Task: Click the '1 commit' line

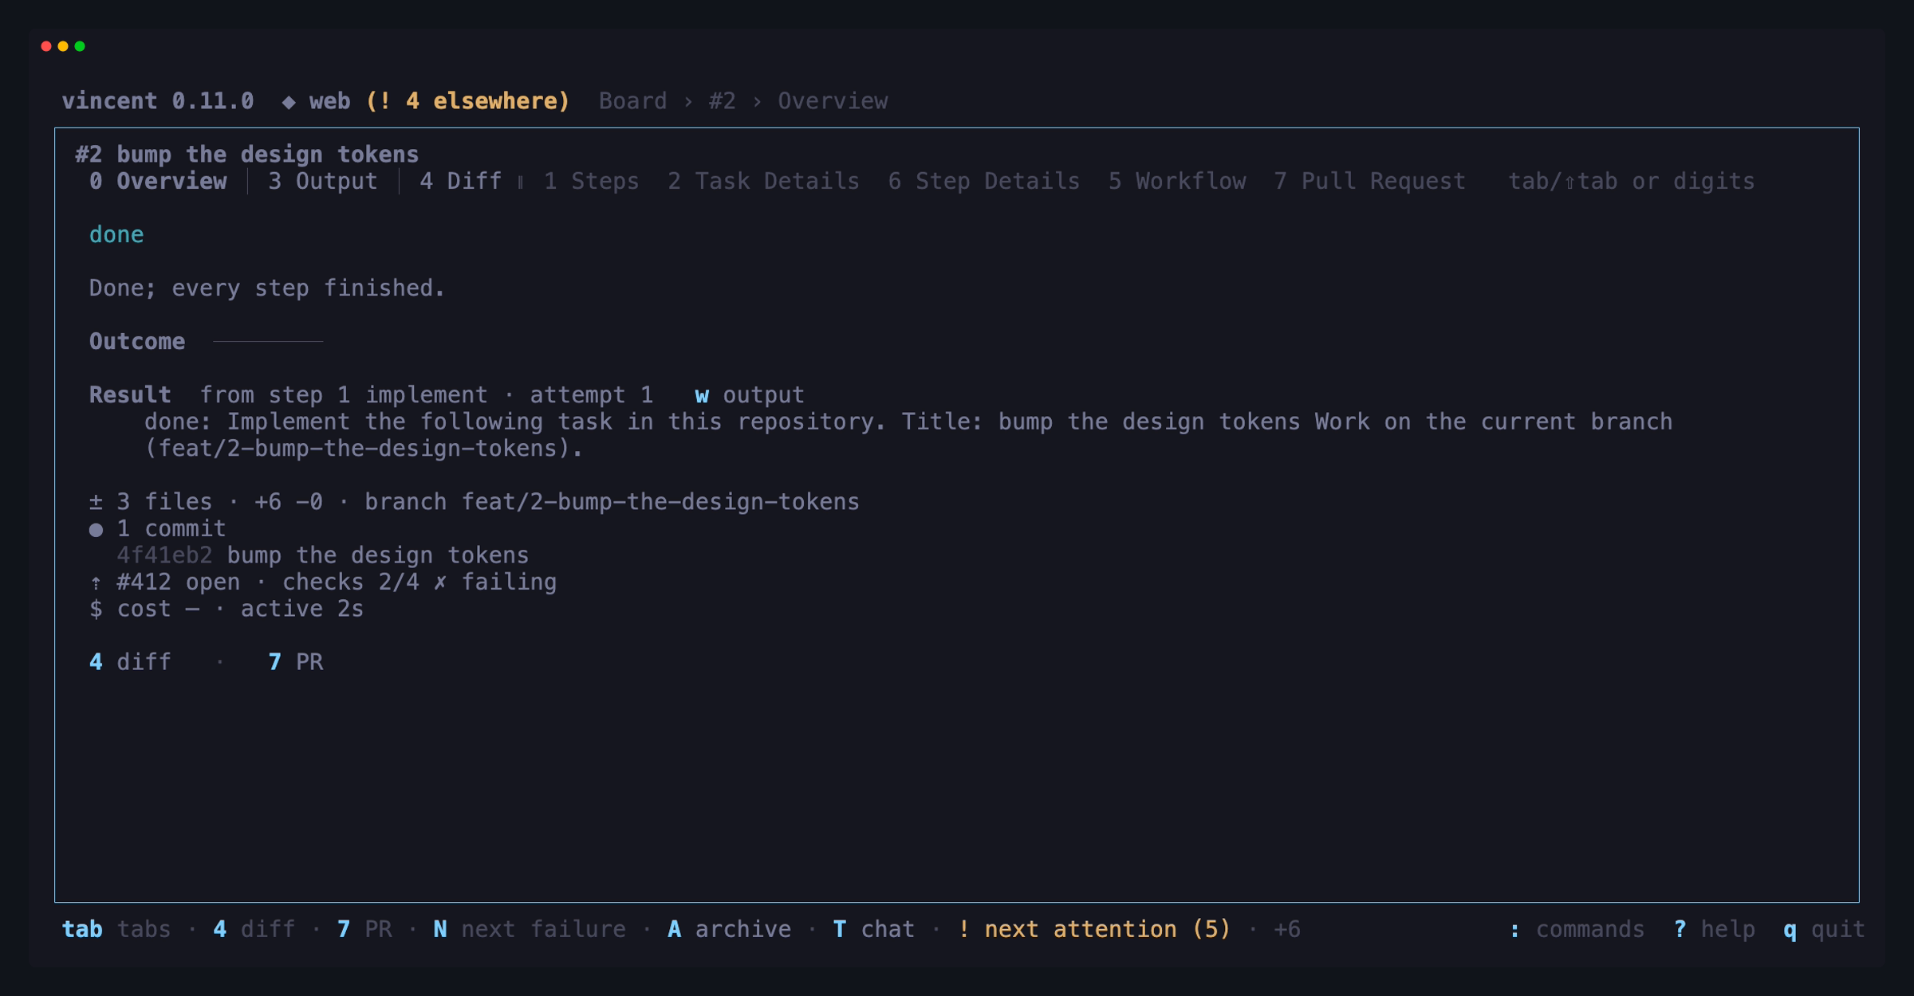Action: (x=158, y=529)
